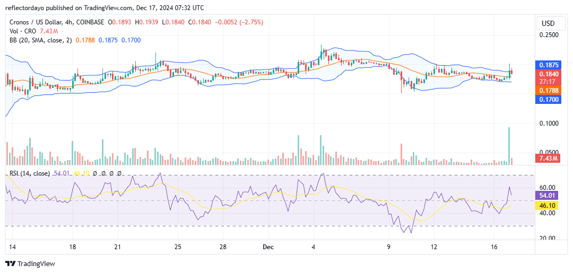This screenshot has height=273, width=573.
Task: Click the 4 date label on time axis
Action: [314, 247]
